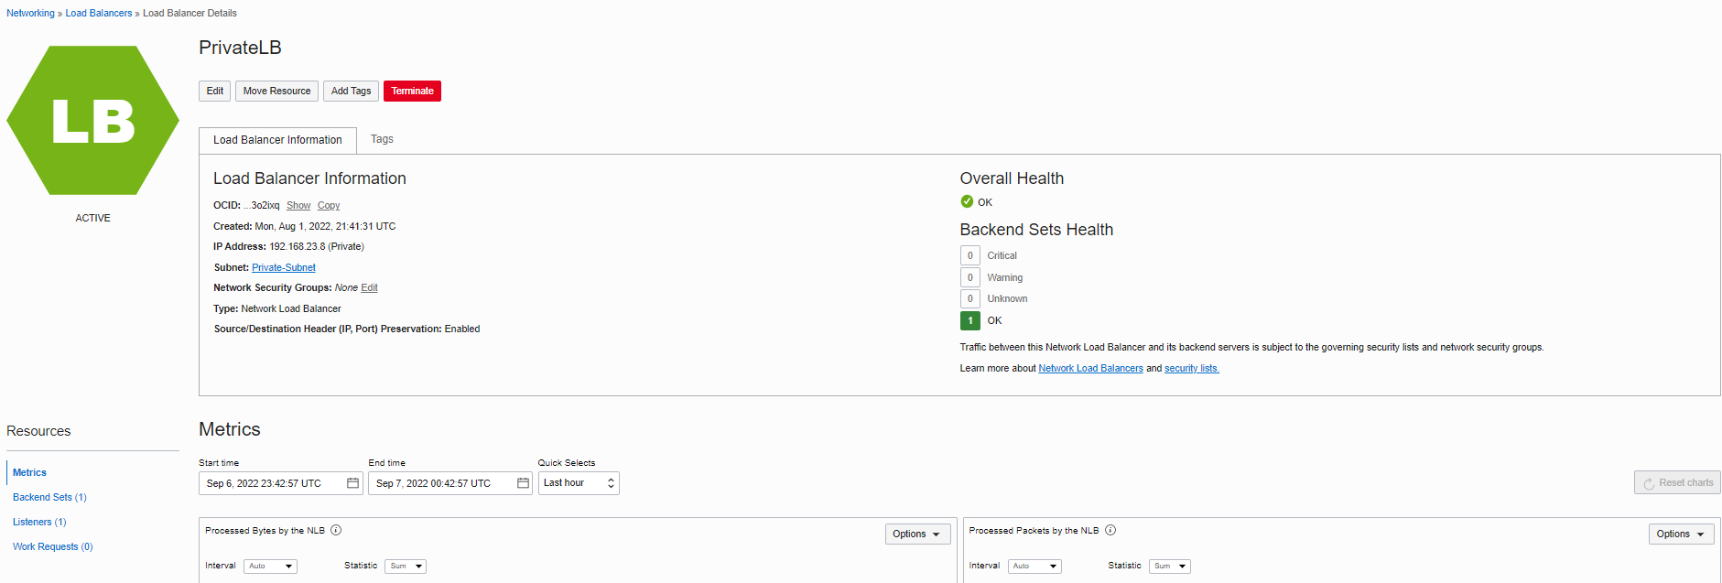
Task: Show the full OCID
Action: pyautogui.click(x=298, y=206)
